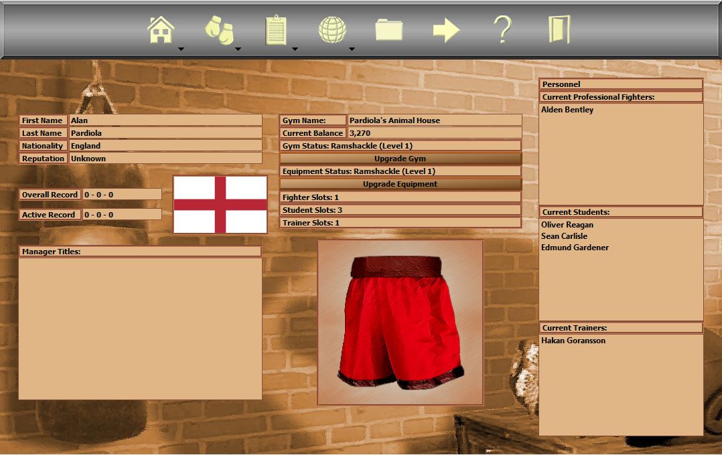Click Current Professional Fighters header
This screenshot has width=722, height=455.
pos(621,97)
